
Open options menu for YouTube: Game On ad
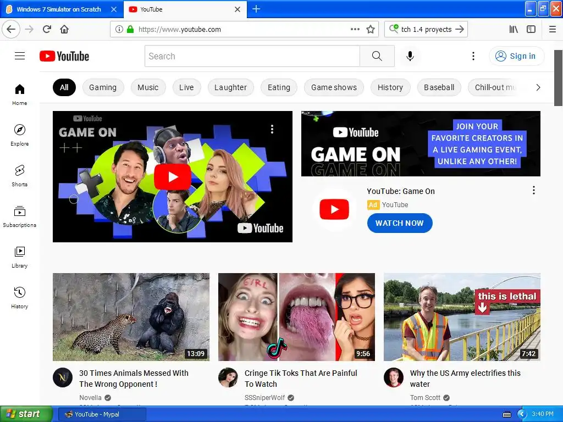[534, 190]
